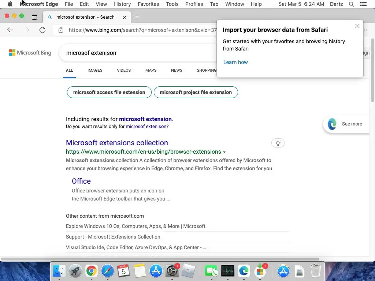Switch to the NEWS search tab
Image resolution: width=375 pixels, height=281 pixels.
click(177, 70)
